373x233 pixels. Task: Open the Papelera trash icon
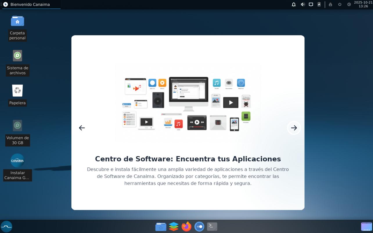tap(17, 91)
